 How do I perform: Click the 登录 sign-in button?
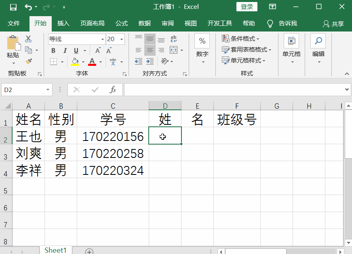[247, 7]
